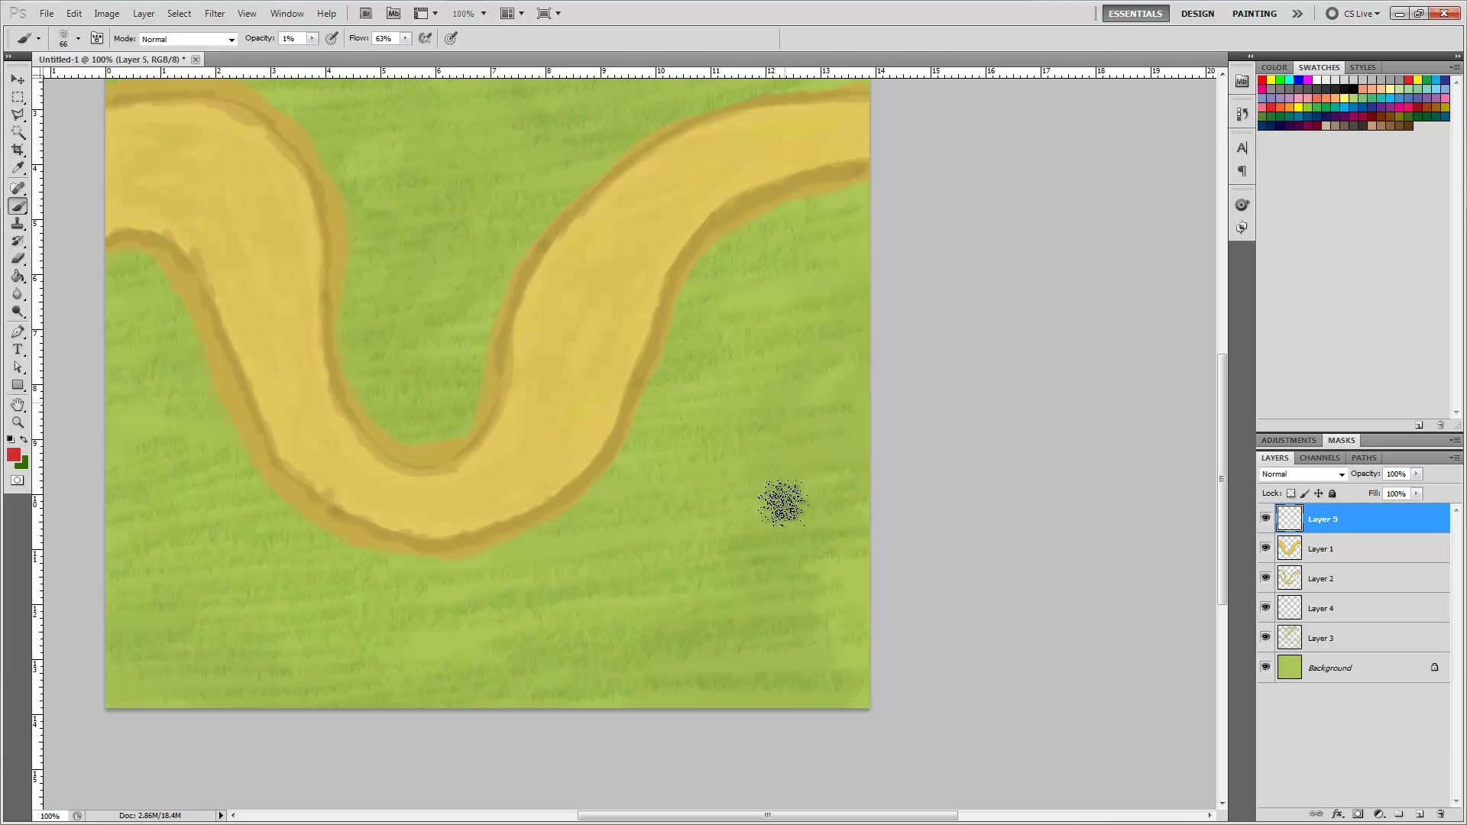Open the Filter menu
Viewport: 1467px width, 825px height.
(x=215, y=14)
